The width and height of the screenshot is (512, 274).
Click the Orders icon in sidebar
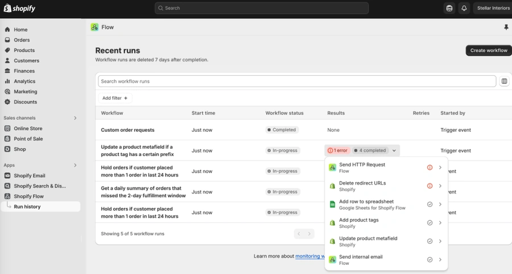click(x=7, y=40)
